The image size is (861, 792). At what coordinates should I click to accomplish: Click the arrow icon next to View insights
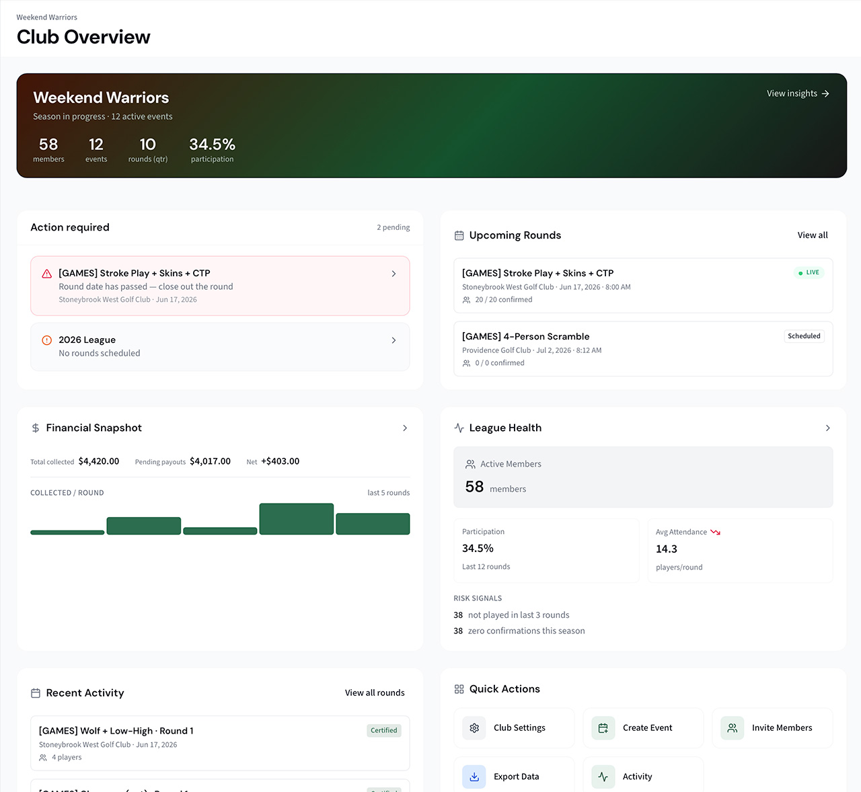[825, 93]
